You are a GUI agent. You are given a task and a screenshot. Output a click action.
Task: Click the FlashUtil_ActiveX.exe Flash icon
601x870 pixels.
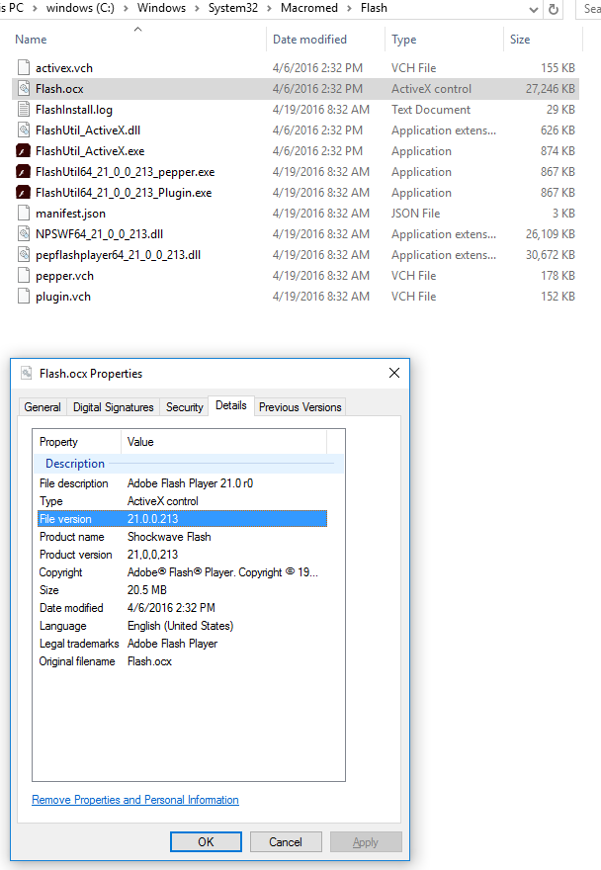click(x=24, y=151)
